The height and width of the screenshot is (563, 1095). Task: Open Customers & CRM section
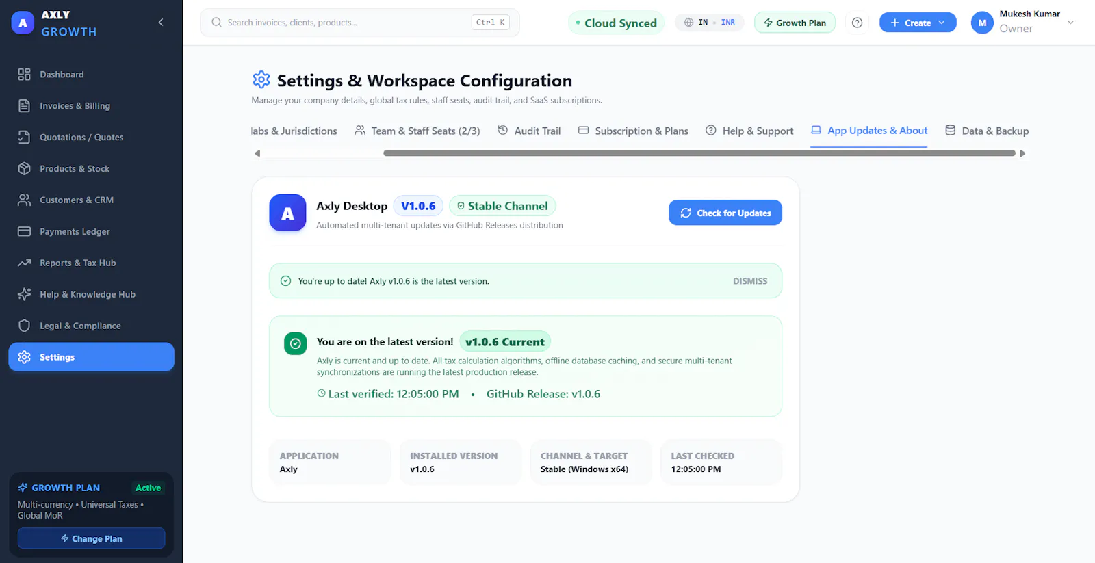(91, 200)
